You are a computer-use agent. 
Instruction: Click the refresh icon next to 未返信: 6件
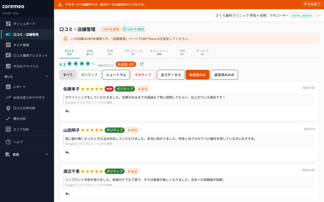(141, 64)
